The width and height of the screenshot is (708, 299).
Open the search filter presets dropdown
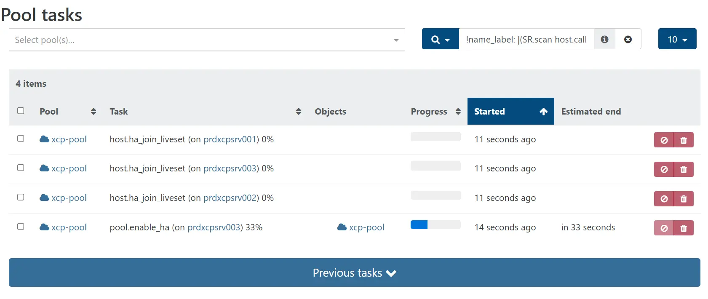tap(440, 39)
